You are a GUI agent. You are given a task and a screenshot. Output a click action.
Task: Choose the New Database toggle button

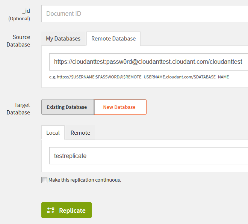120,107
